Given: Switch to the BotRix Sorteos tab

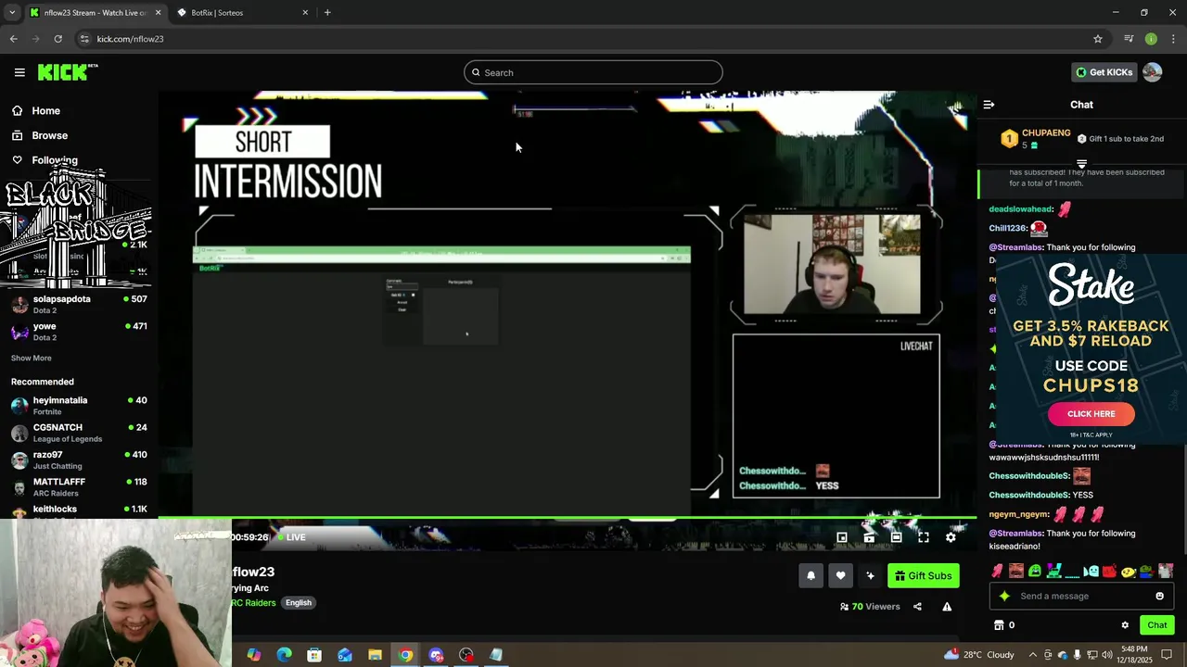Looking at the screenshot, I should [241, 13].
